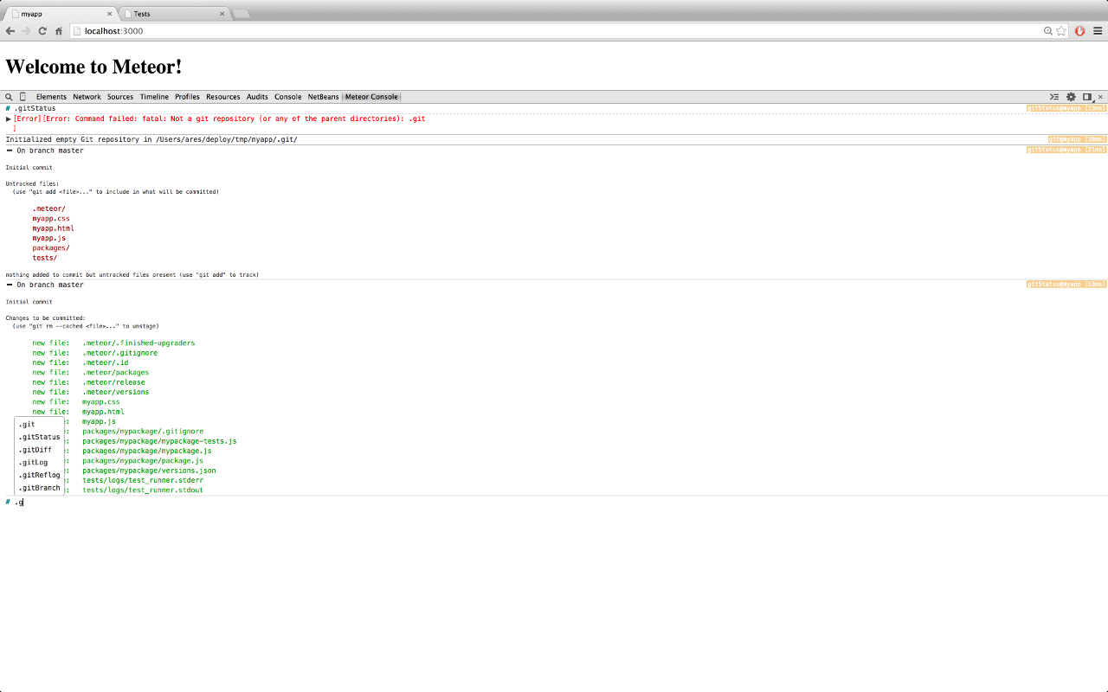Change the DevTools dock side icon
This screenshot has width=1108, height=692.
pos(1088,97)
